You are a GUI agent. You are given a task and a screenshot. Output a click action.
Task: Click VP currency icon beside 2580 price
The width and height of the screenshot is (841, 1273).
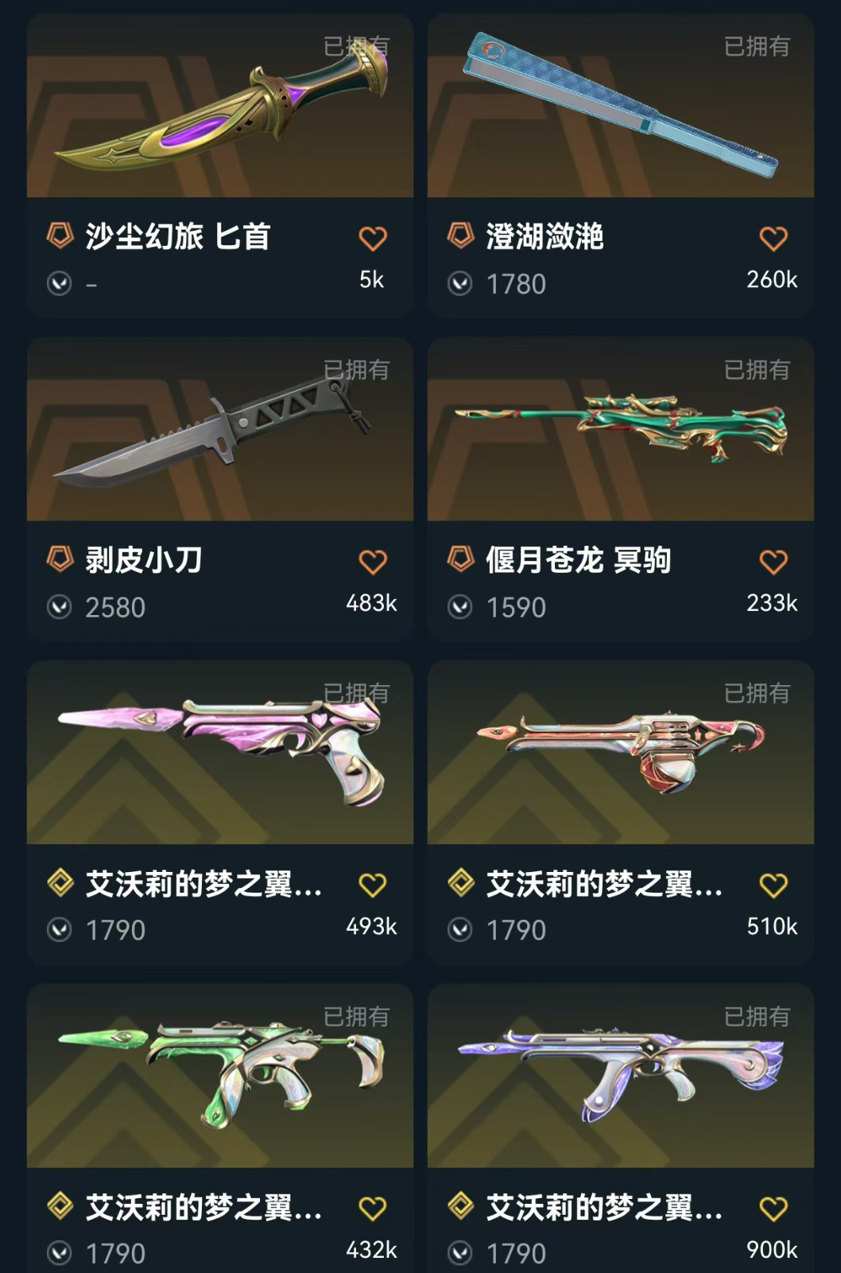[60, 607]
